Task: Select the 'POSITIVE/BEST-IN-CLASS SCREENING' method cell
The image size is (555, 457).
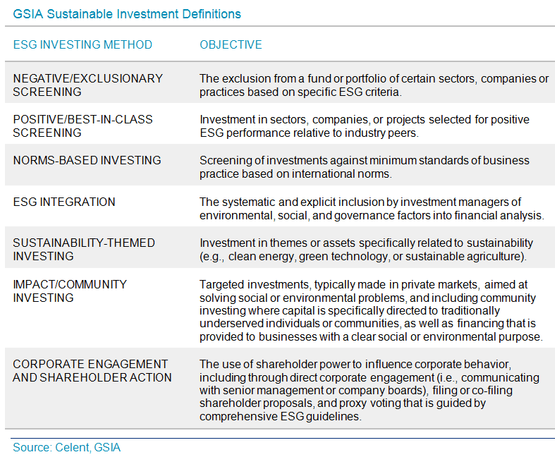Action: click(x=83, y=126)
